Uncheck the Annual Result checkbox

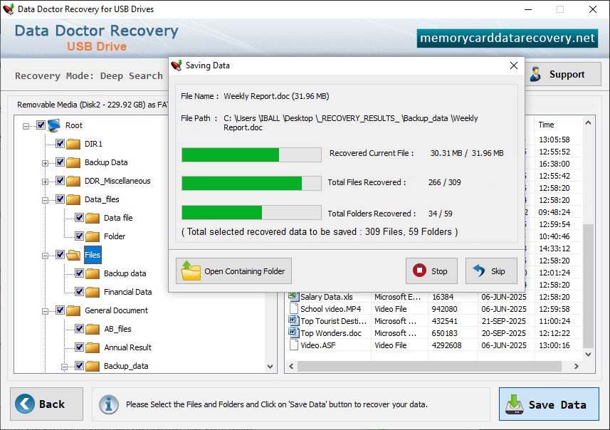point(79,347)
